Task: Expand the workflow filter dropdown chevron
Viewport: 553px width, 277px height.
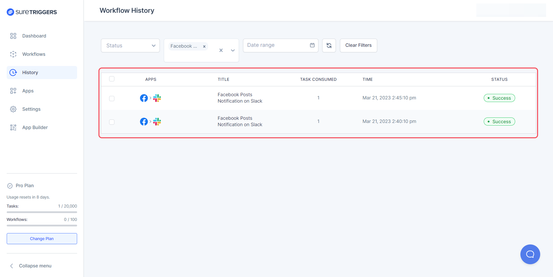Action: pyautogui.click(x=233, y=50)
